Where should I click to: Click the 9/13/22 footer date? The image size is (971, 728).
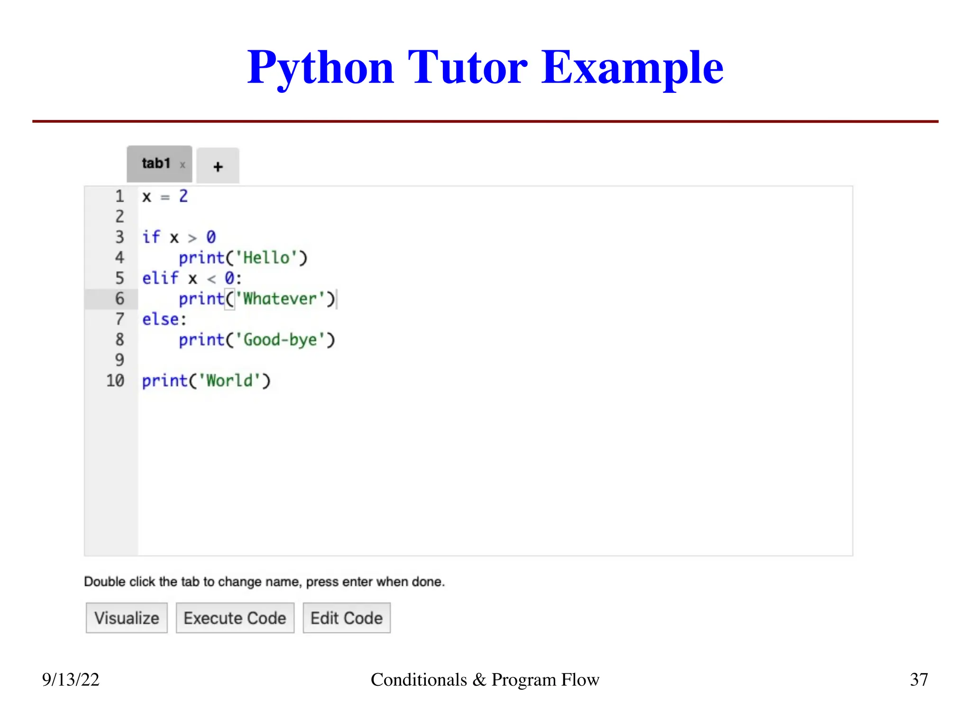pos(71,680)
